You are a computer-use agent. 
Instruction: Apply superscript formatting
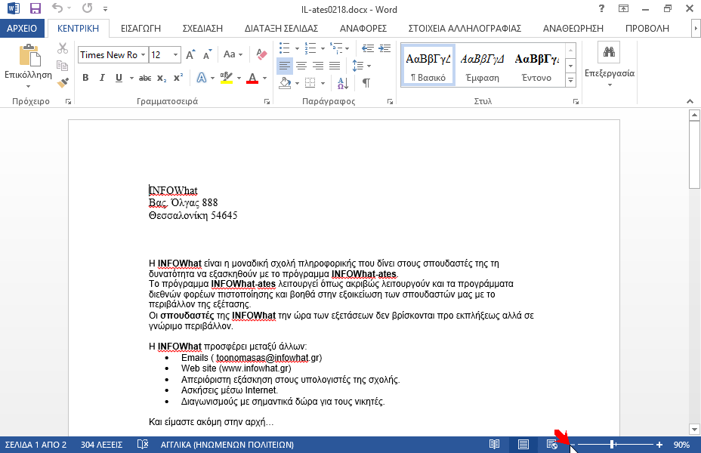pyautogui.click(x=178, y=79)
